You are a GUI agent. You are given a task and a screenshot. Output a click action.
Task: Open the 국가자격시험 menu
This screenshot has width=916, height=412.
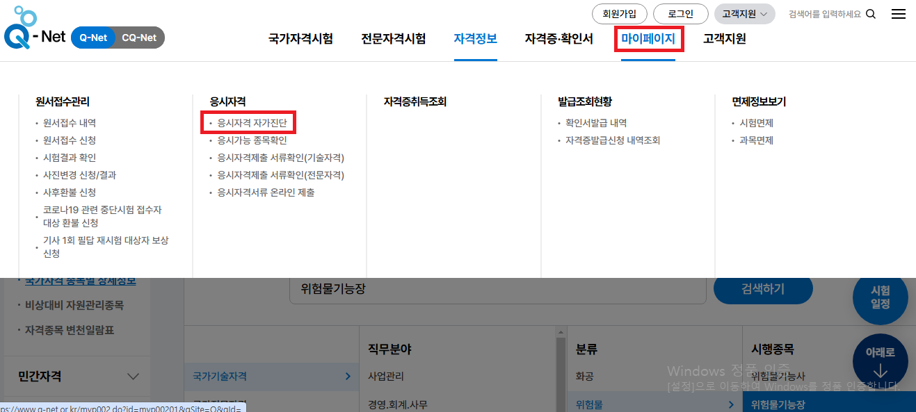[299, 40]
